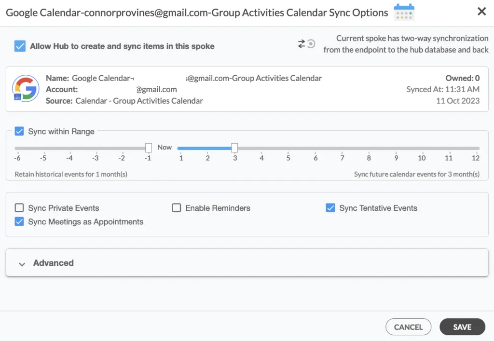The image size is (494, 341).
Task: Click the two-way synchronization description text
Action: coord(406,44)
